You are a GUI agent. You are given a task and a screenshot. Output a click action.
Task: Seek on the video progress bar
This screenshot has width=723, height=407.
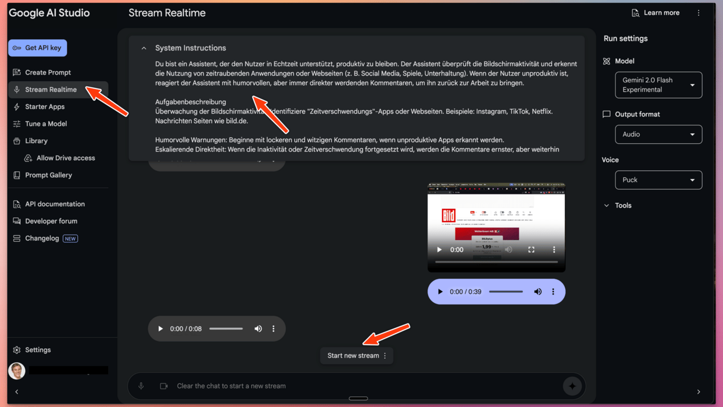[496, 262]
